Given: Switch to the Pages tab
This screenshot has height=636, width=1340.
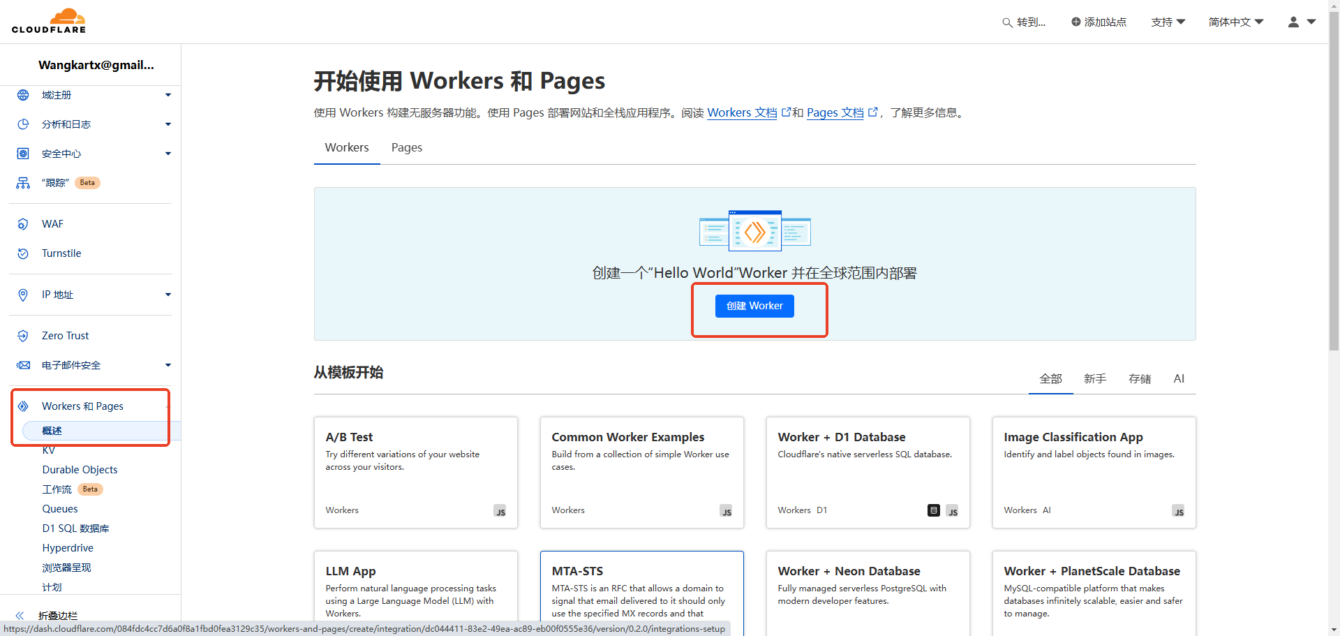Looking at the screenshot, I should pyautogui.click(x=407, y=147).
